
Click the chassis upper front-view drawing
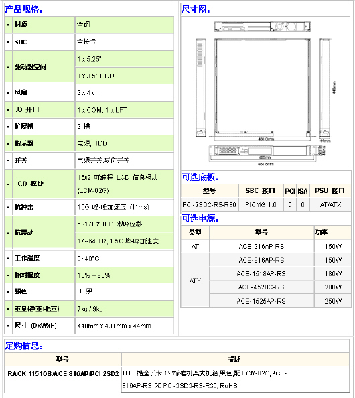263,27
